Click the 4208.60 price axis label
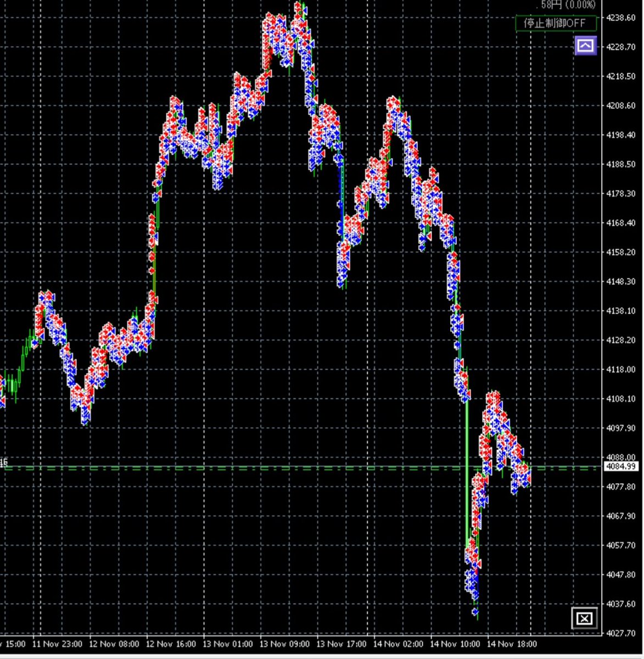644x659 pixels. tap(621, 105)
